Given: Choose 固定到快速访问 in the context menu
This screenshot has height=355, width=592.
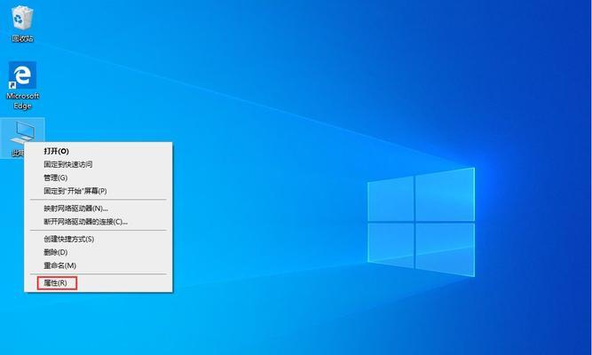Looking at the screenshot, I should [99, 164].
